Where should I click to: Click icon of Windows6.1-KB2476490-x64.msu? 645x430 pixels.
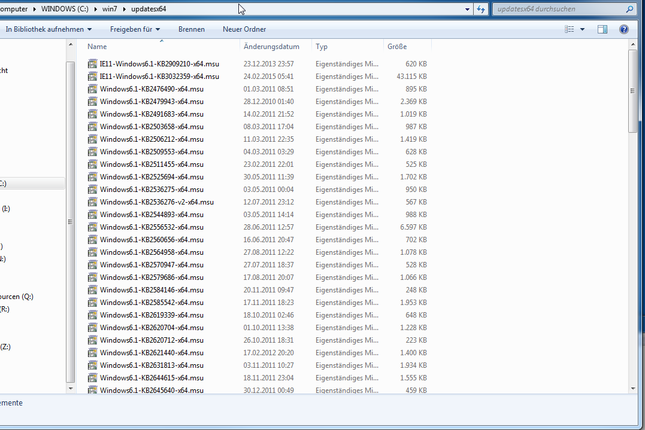click(93, 89)
